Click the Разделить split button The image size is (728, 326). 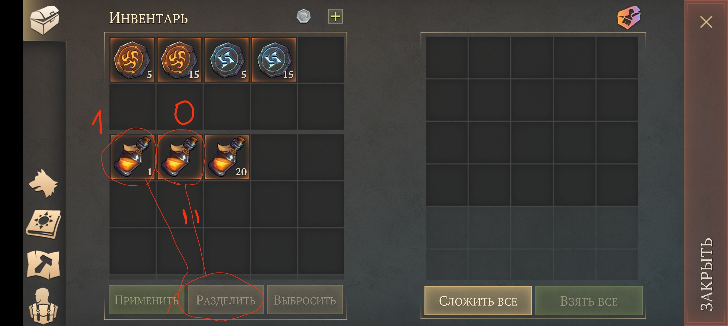(226, 300)
